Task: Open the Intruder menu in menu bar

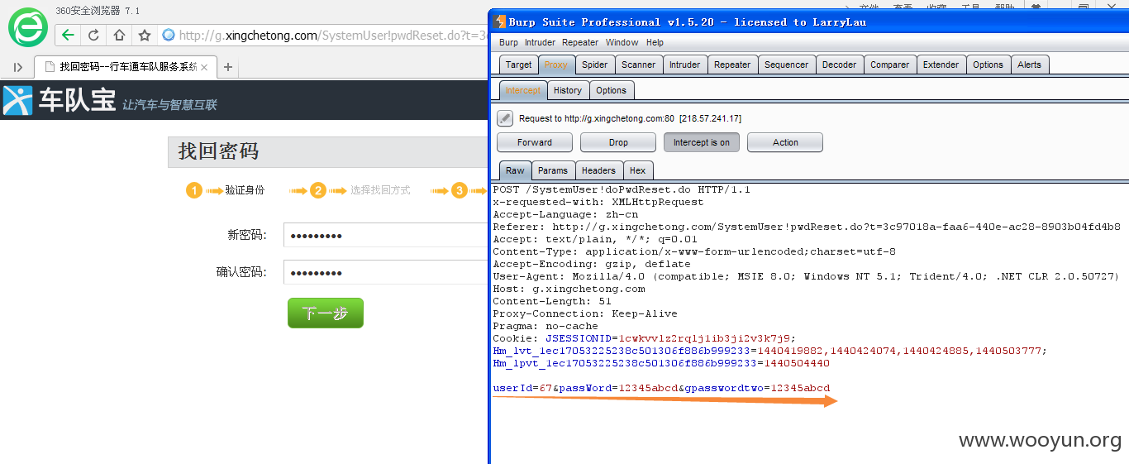Action: click(x=540, y=42)
